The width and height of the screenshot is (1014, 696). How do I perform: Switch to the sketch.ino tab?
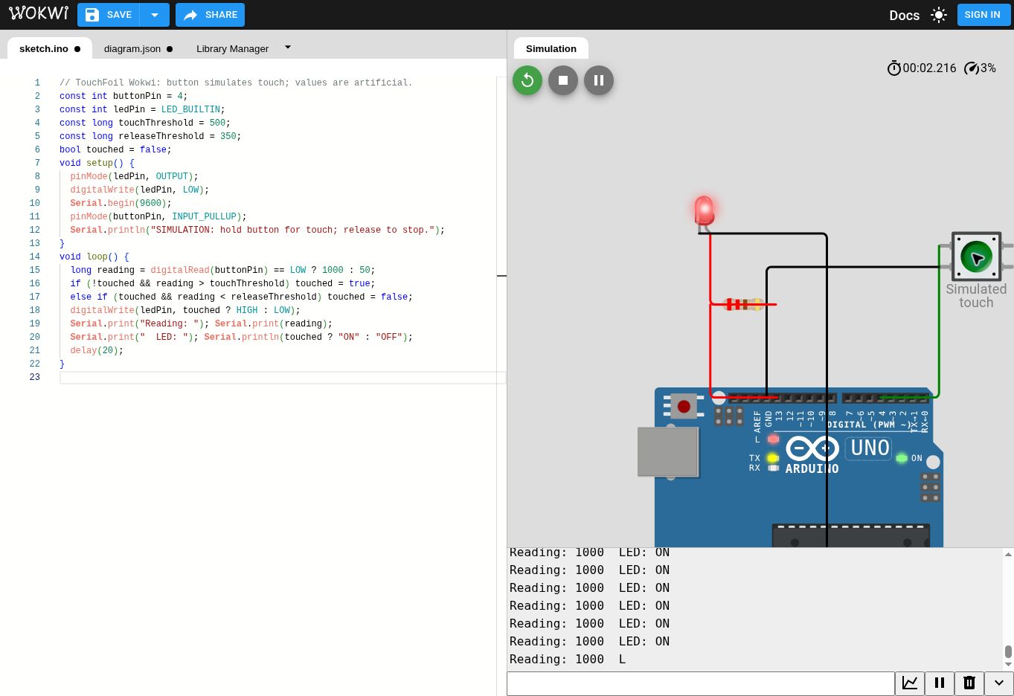click(50, 48)
